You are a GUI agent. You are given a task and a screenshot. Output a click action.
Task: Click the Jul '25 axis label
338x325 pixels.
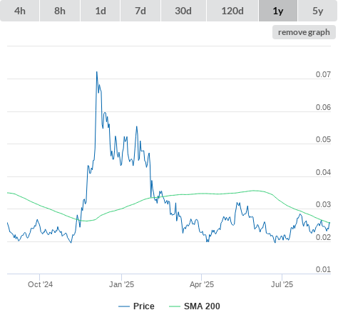tap(282, 284)
